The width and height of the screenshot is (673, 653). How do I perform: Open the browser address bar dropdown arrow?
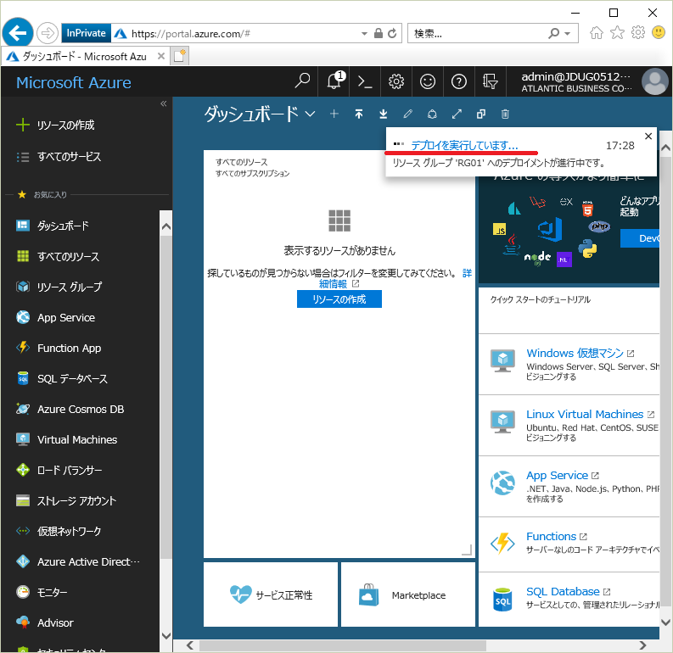(364, 33)
